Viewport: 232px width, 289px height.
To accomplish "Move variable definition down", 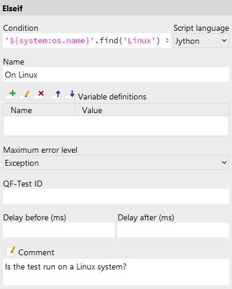I will click(x=70, y=95).
